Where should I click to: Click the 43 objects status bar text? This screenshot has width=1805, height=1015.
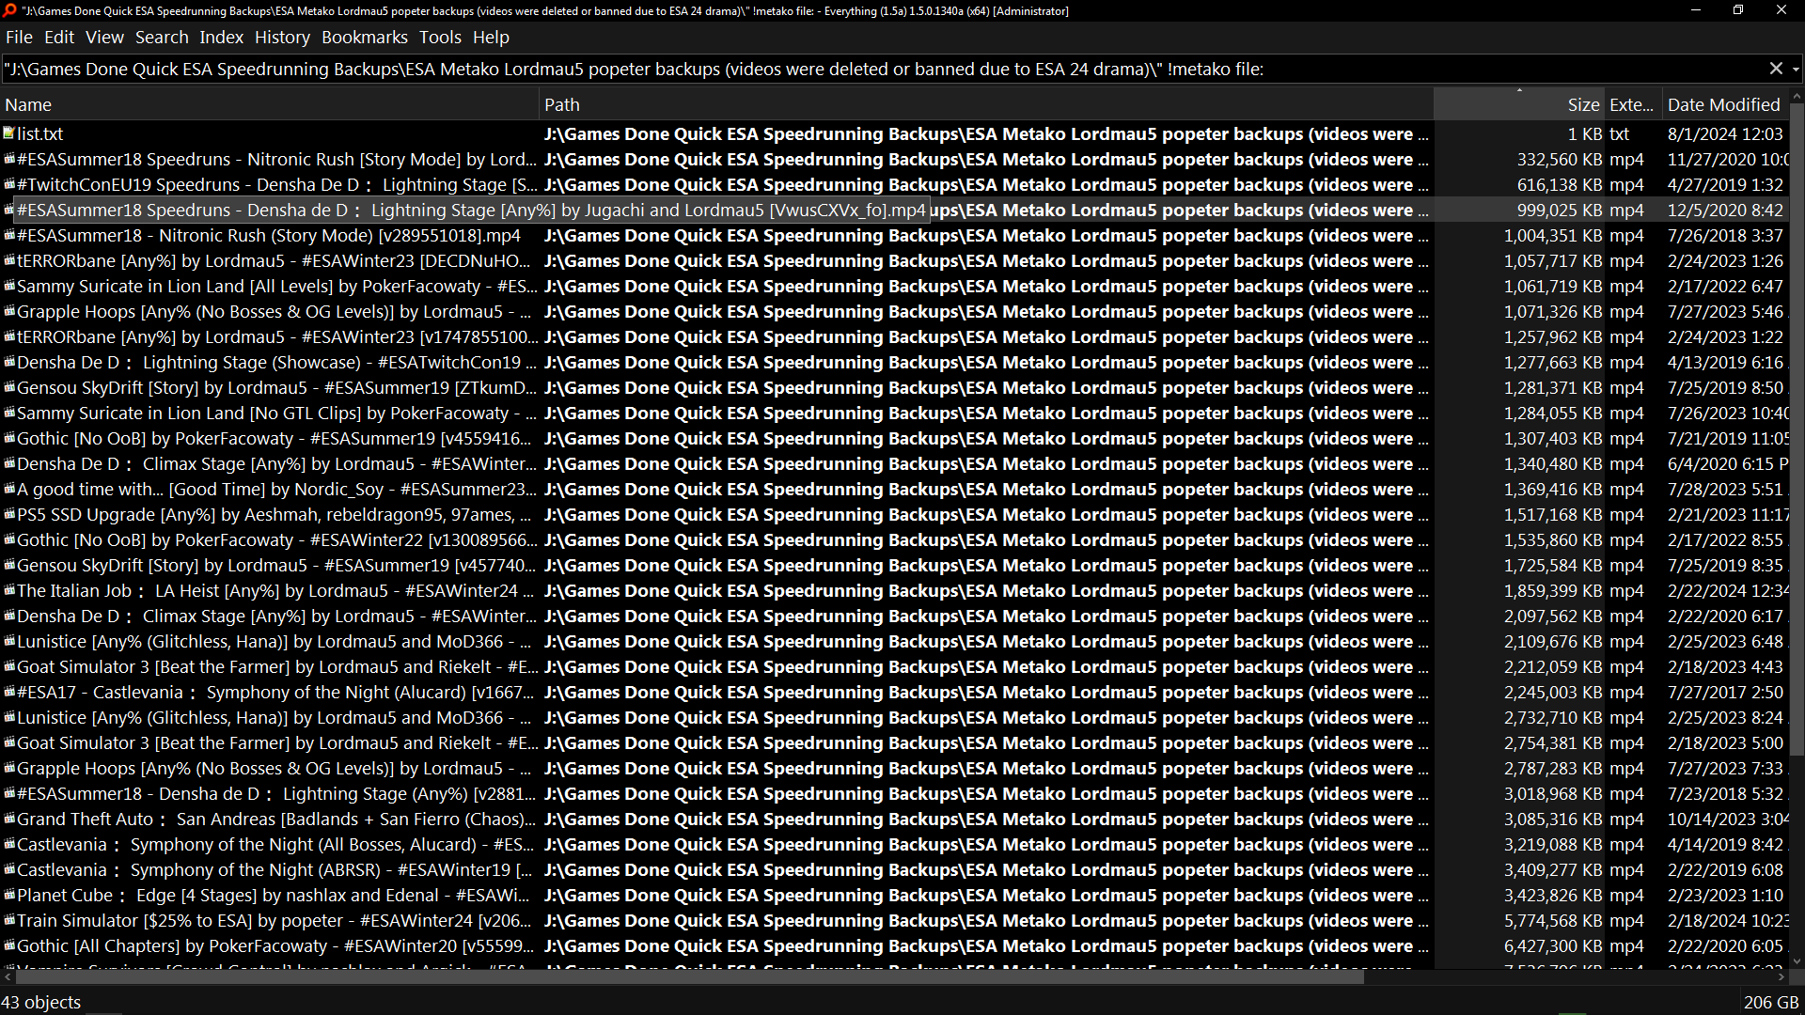click(41, 1002)
